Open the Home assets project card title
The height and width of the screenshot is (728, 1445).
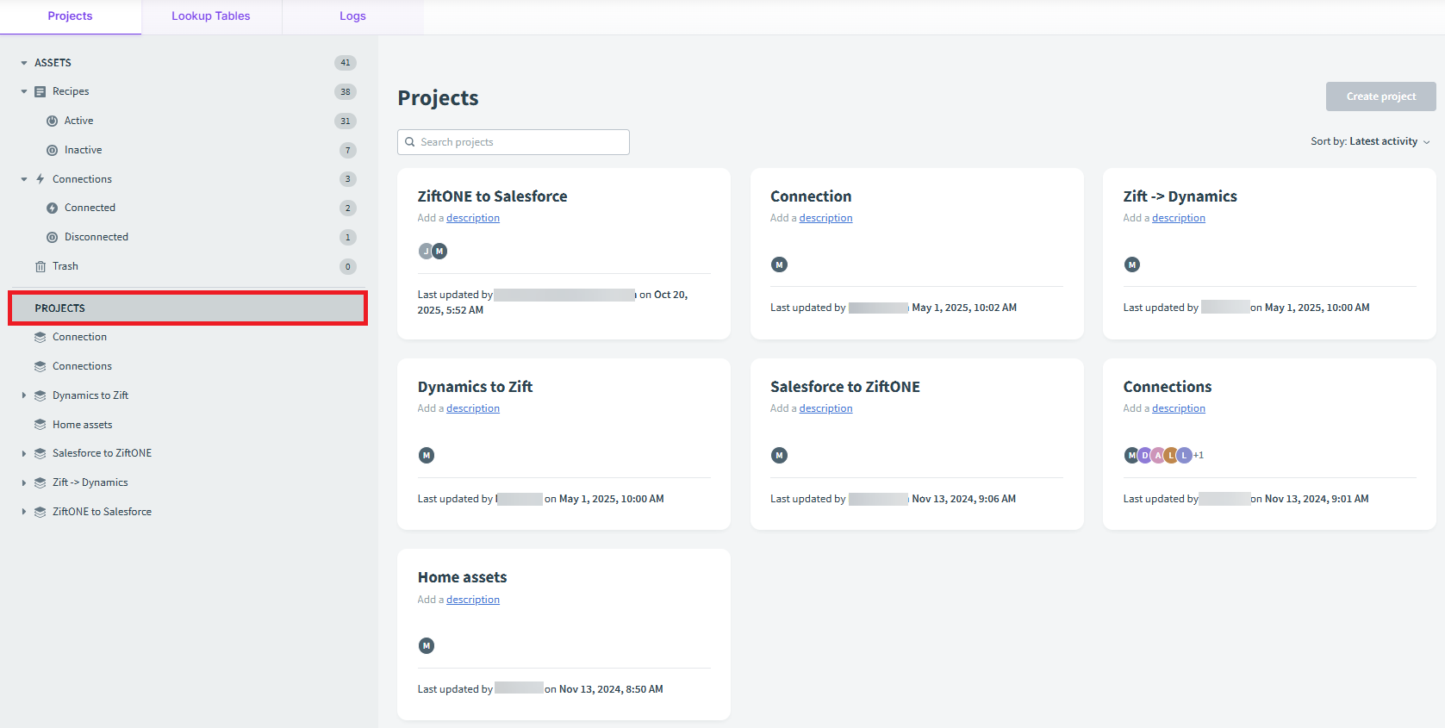click(x=463, y=577)
